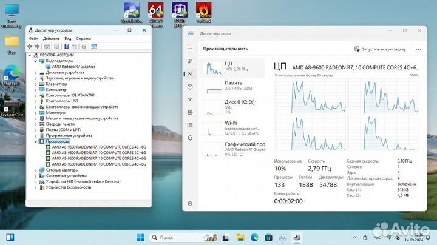437x245 pixels.
Task: Select Wi-Fi performance item
Action: click(x=232, y=127)
